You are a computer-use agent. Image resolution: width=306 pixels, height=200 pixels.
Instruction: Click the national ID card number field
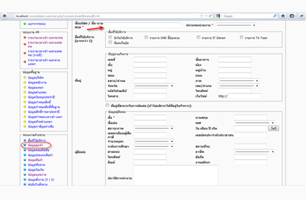tap(250, 135)
